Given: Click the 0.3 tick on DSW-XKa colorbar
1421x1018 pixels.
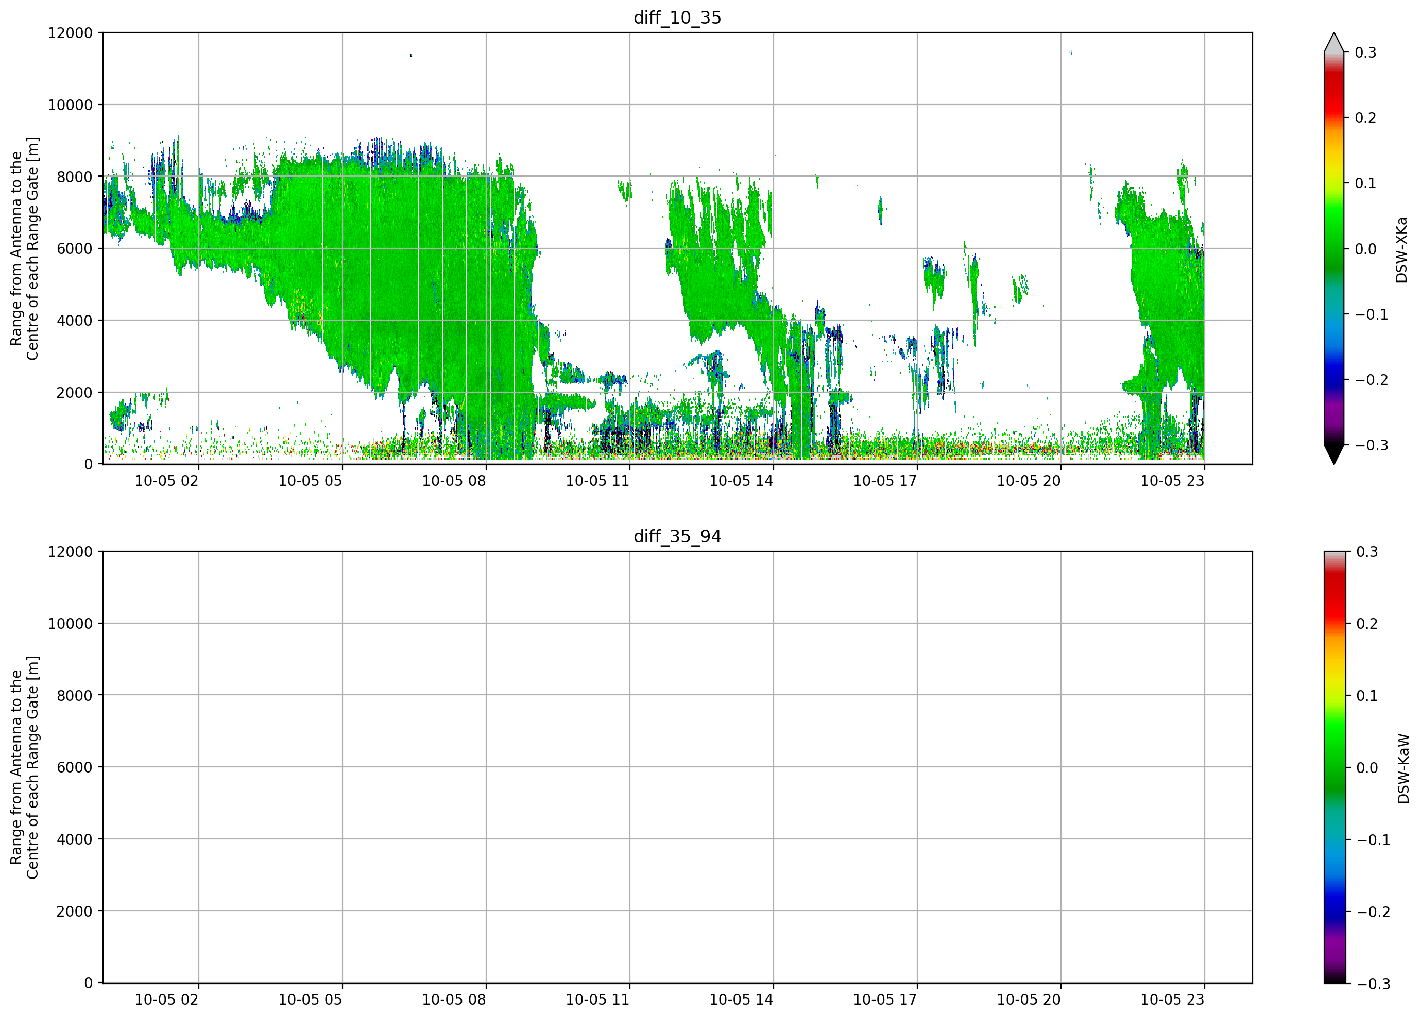Looking at the screenshot, I should [1365, 52].
